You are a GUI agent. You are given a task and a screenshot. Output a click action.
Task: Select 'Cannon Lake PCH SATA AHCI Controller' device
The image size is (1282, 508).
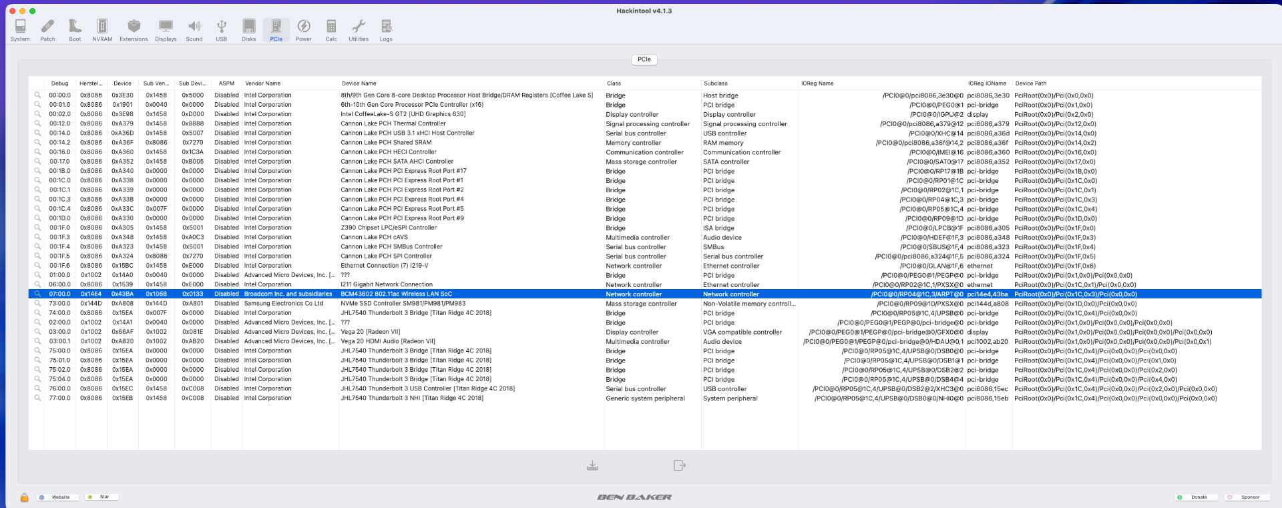click(397, 162)
